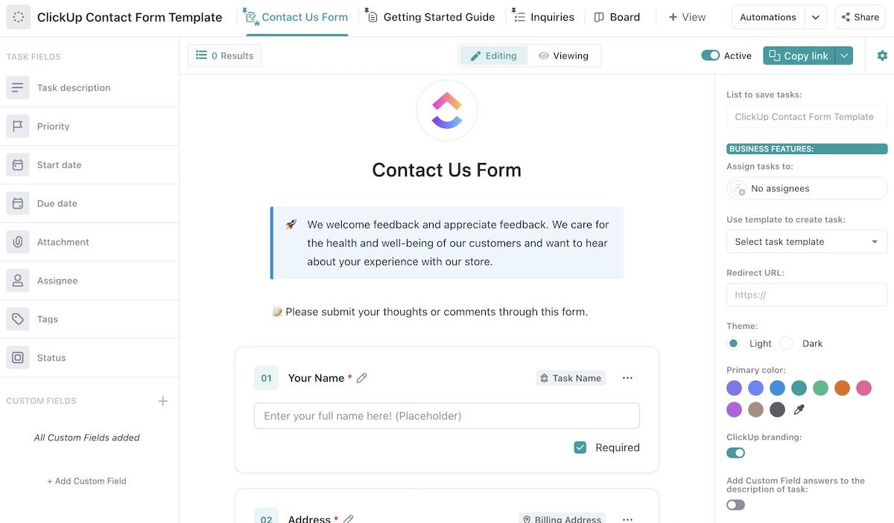894x523 pixels.
Task: Click the Share button
Action: tap(860, 17)
